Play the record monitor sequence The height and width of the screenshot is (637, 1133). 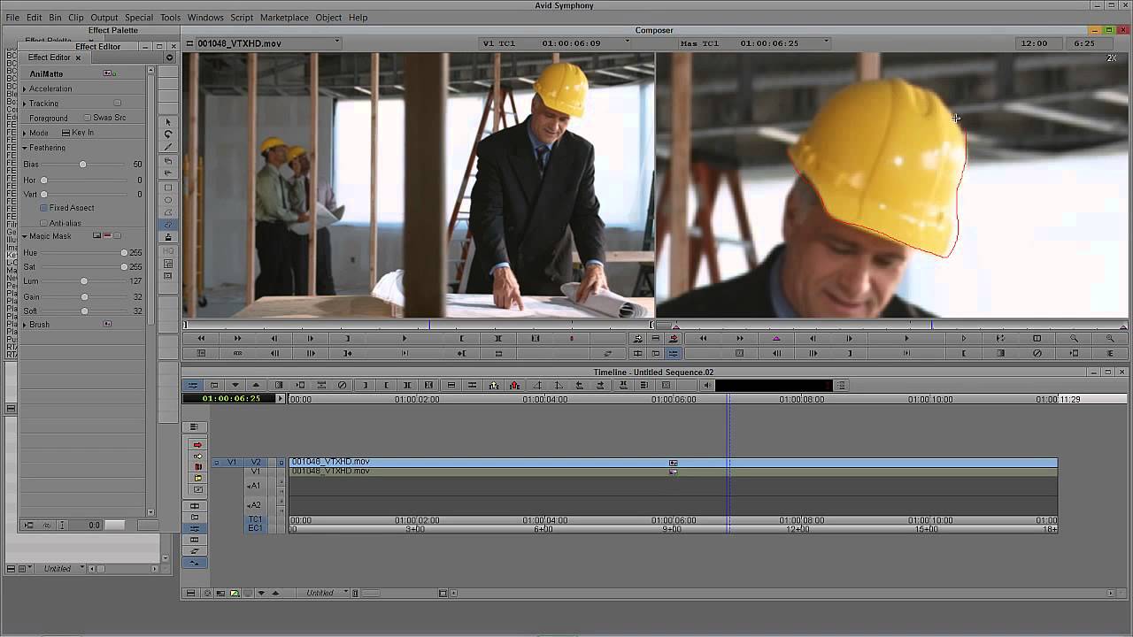(906, 338)
